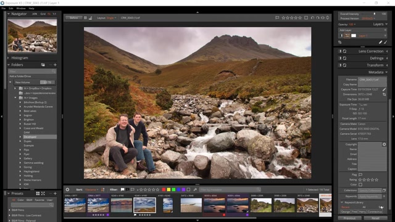Open the Window menu
Viewport: 395px width, 222px height.
click(21, 8)
